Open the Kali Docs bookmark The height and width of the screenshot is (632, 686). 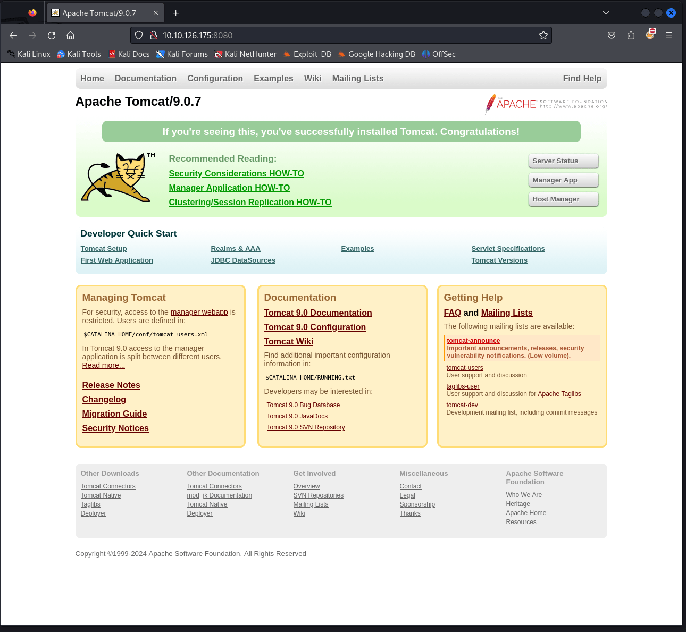point(129,54)
